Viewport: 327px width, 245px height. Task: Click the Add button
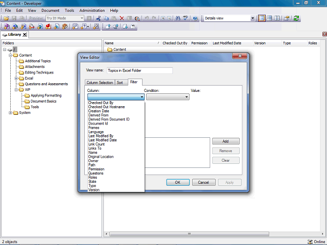click(226, 141)
